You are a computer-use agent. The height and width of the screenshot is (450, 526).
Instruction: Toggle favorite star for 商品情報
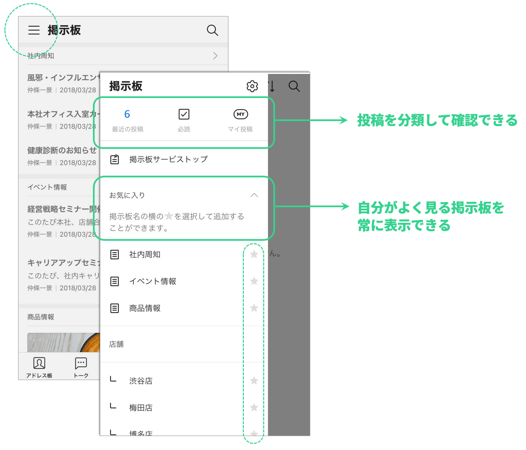click(x=254, y=308)
